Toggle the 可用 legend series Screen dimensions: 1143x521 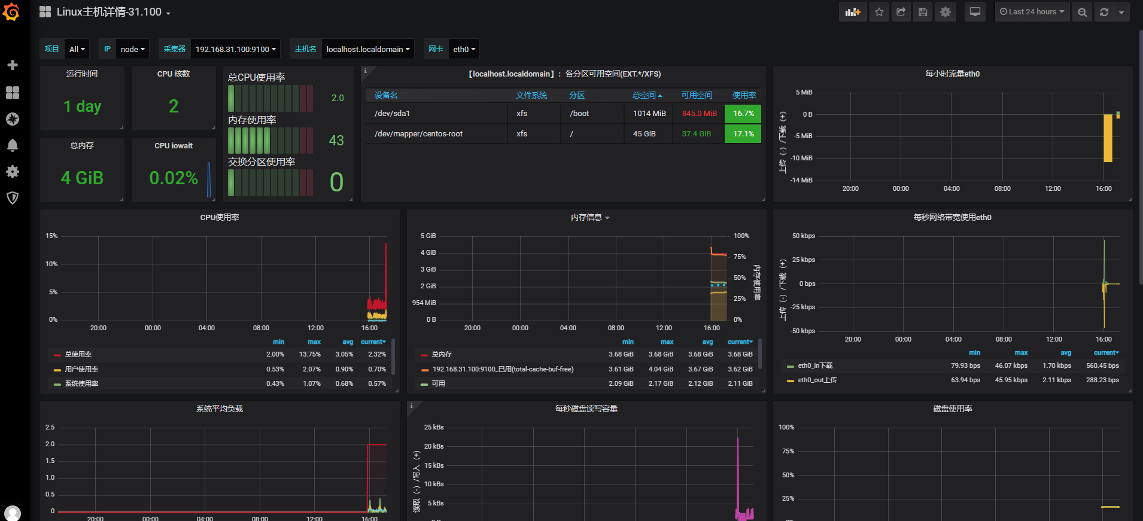pos(438,384)
